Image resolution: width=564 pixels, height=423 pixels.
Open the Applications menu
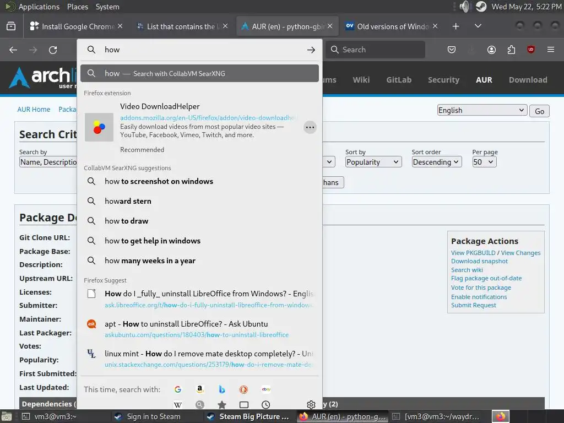[39, 7]
